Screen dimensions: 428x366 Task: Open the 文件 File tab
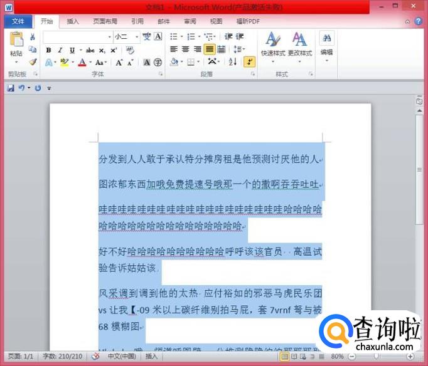click(18, 21)
